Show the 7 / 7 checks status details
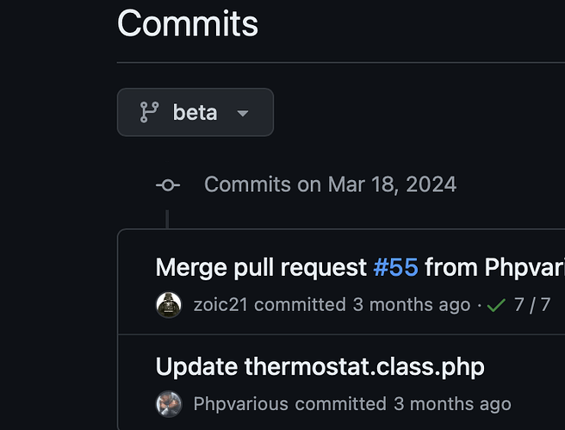This screenshot has width=565, height=430. click(x=532, y=305)
